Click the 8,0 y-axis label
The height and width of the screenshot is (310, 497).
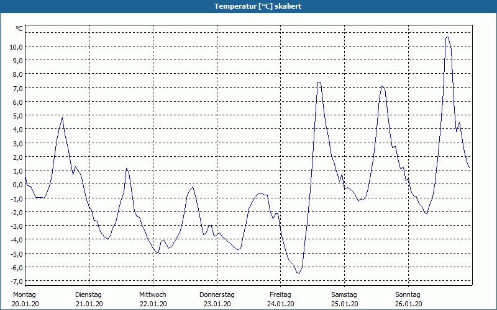(18, 74)
